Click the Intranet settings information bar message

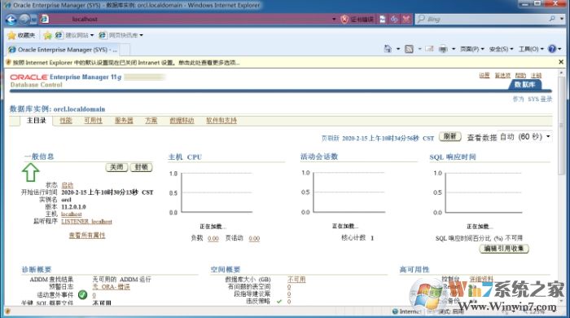click(x=126, y=63)
